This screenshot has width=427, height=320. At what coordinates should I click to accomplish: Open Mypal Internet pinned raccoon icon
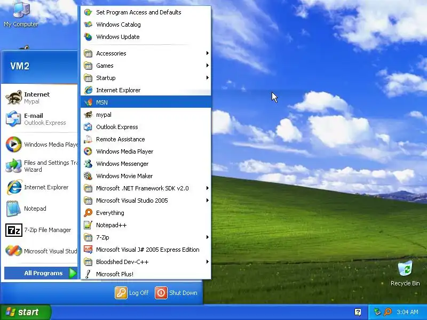(14, 98)
